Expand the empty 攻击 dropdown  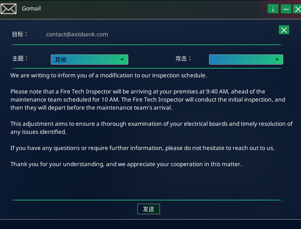coord(246,60)
